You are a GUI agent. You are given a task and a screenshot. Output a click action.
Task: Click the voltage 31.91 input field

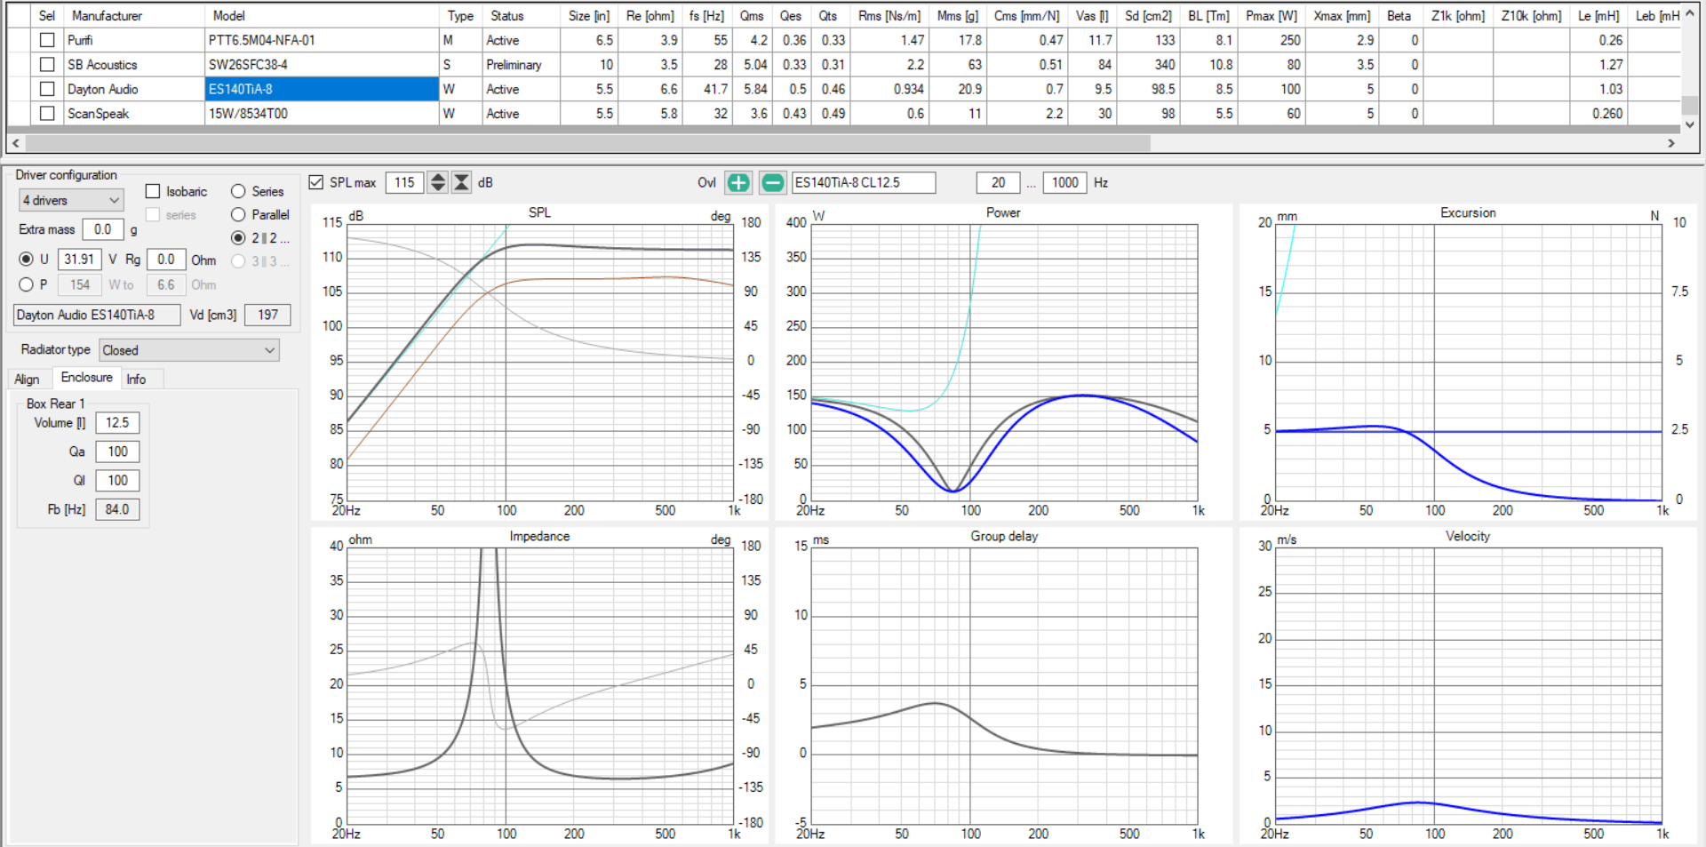(79, 260)
